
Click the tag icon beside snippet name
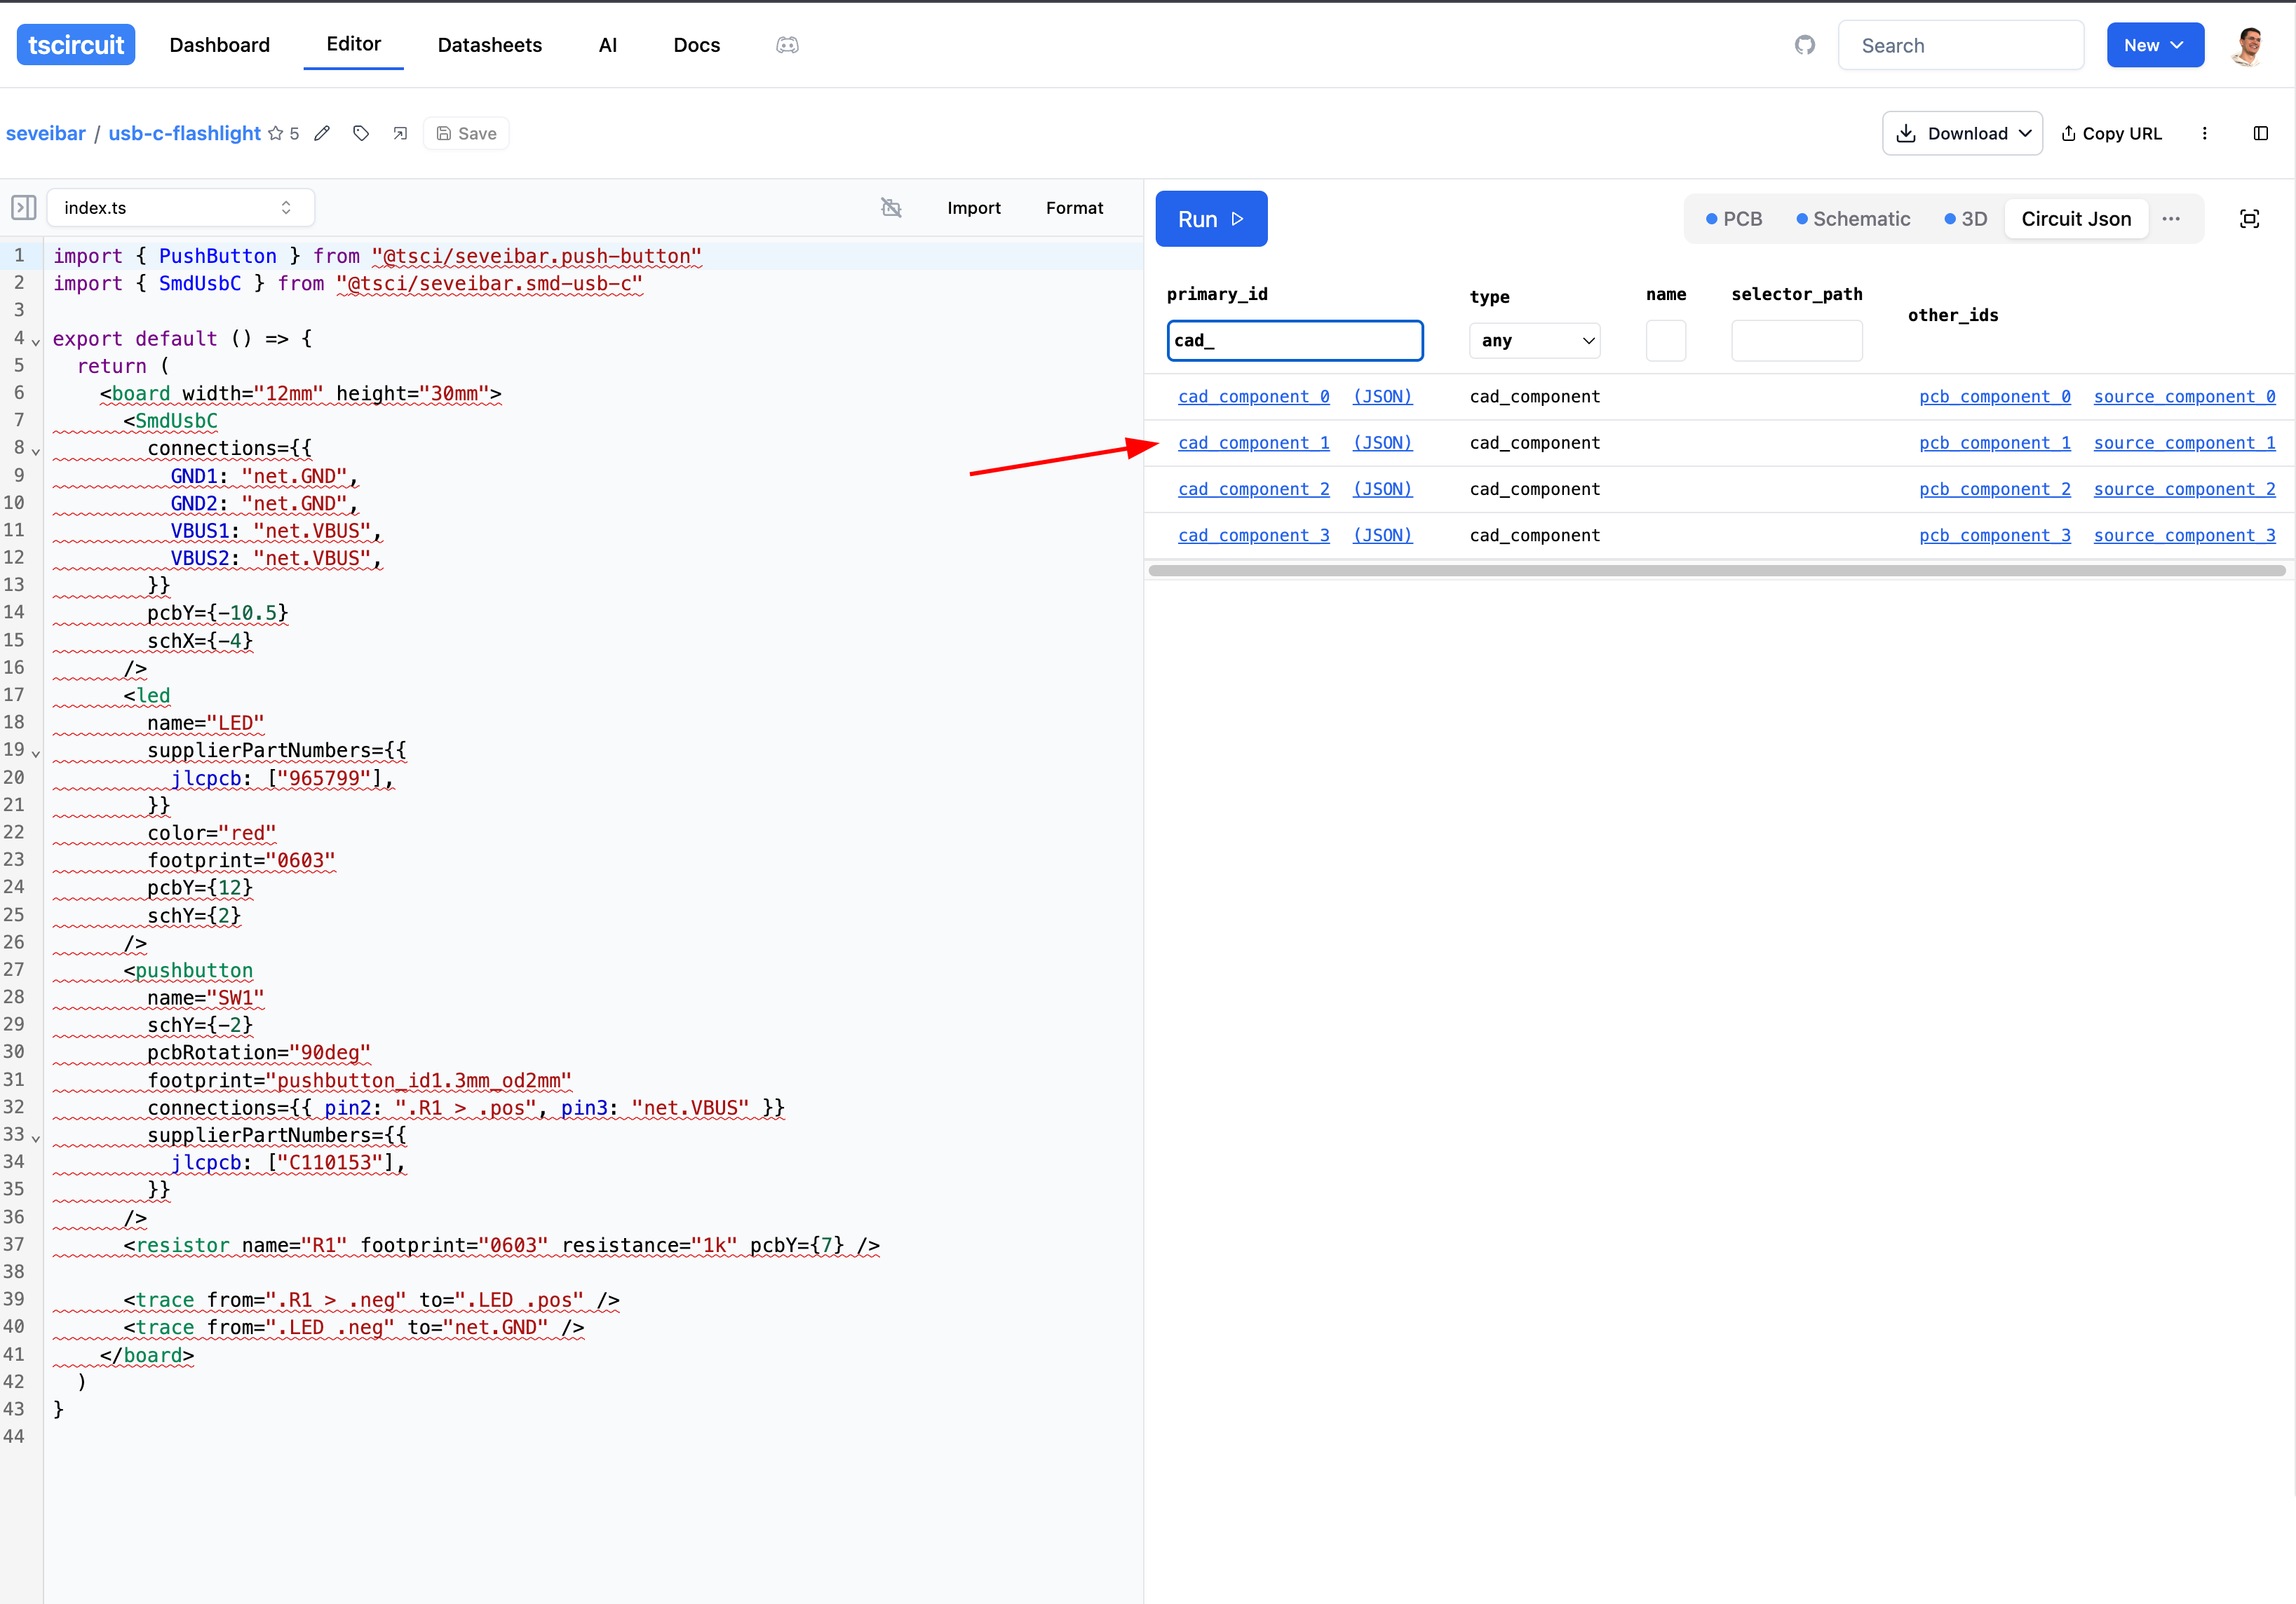pos(361,134)
